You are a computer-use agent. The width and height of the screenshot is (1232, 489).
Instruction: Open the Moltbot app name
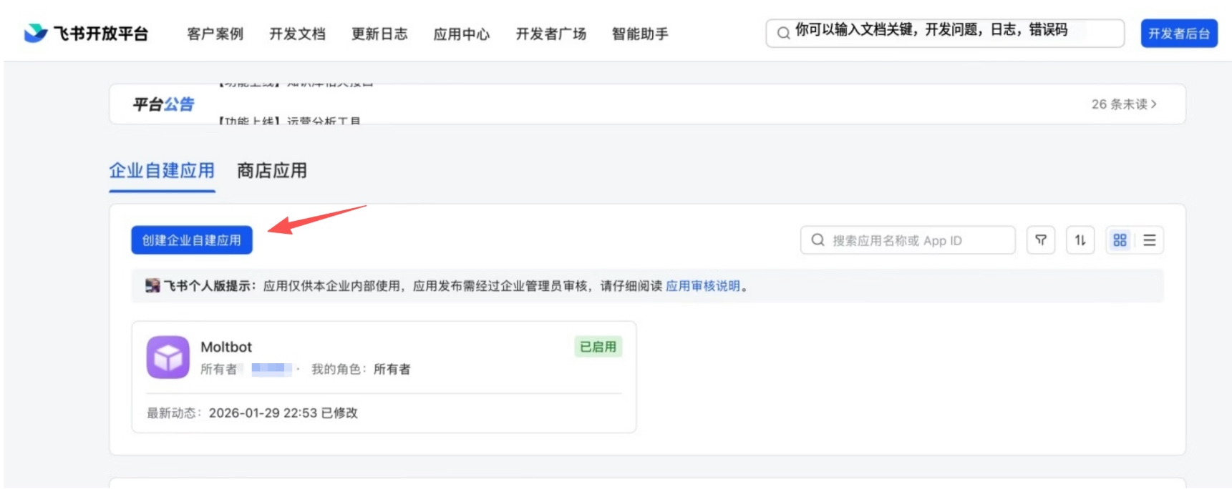[226, 347]
